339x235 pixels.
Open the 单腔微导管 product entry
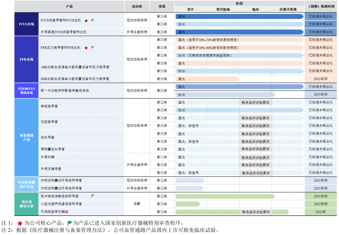[x=49, y=106]
